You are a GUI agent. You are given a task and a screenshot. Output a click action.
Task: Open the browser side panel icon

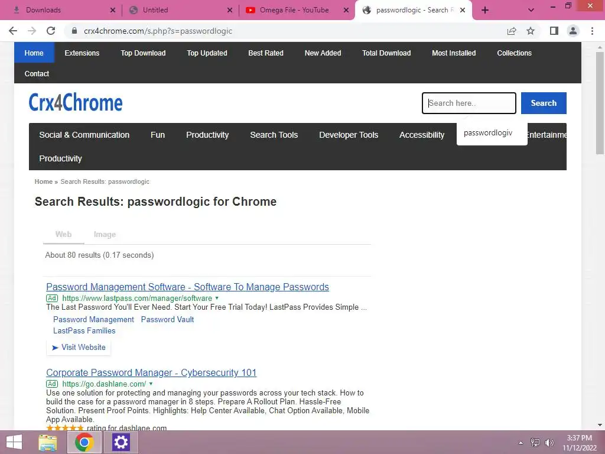pos(554,31)
